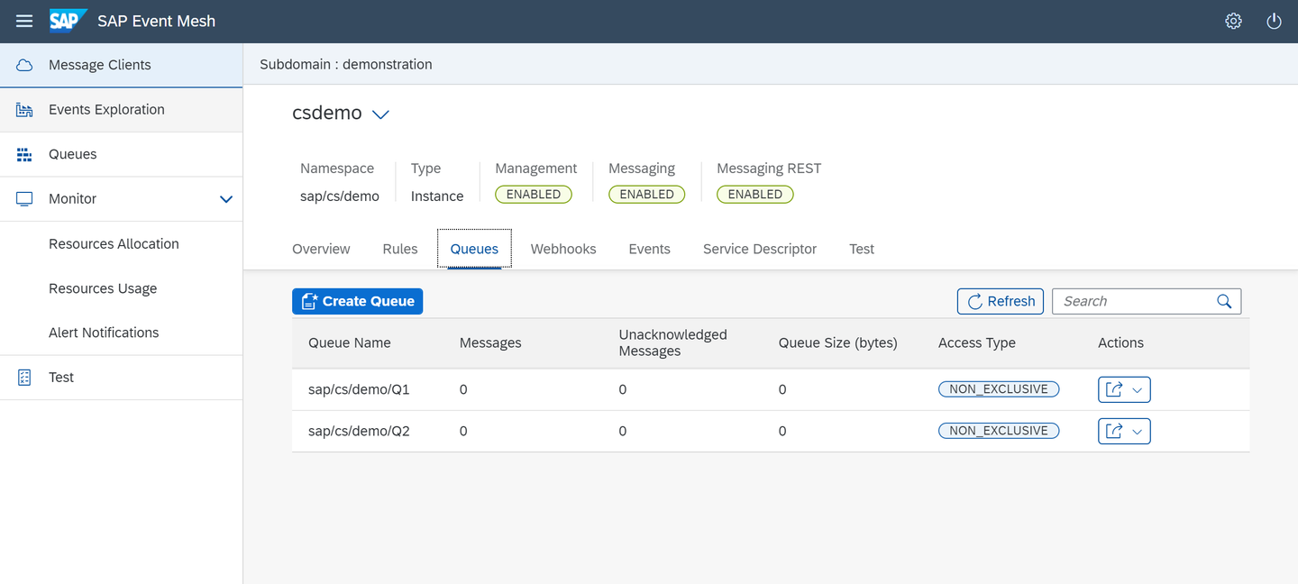
Task: Focus the queue Search field
Action: pos(1147,301)
